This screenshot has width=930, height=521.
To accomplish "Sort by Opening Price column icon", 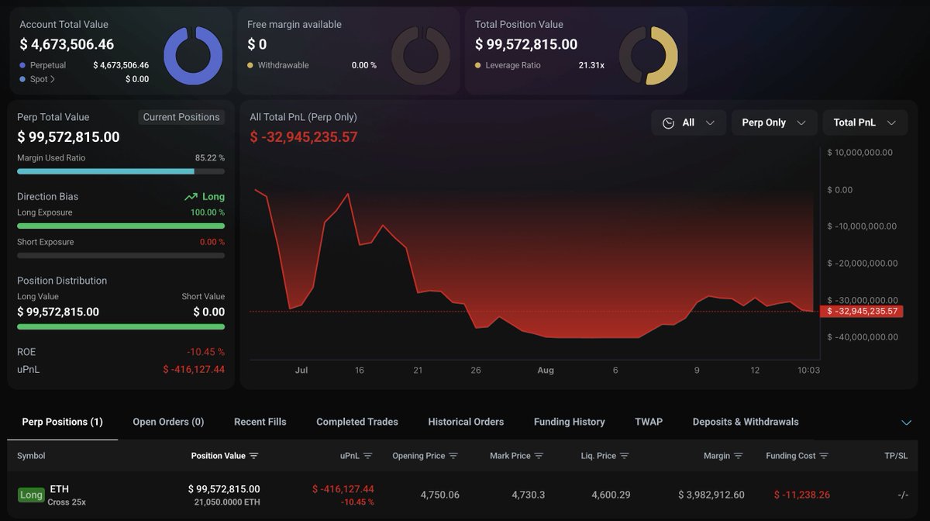I will tap(453, 456).
